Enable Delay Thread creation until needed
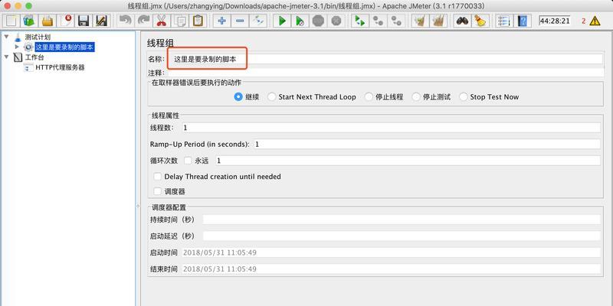The image size is (613, 306). tap(158, 177)
